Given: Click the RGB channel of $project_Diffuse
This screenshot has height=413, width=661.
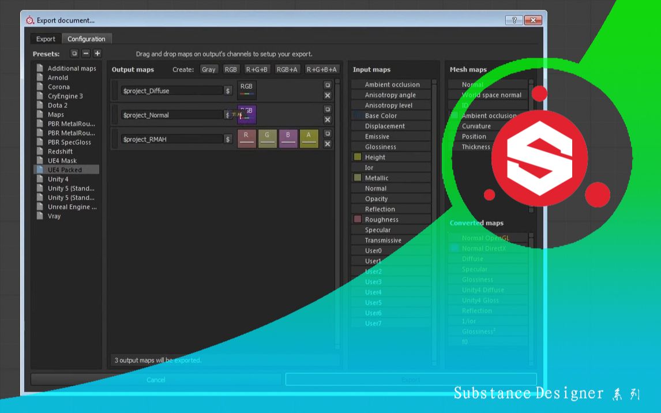Looking at the screenshot, I should click(247, 90).
